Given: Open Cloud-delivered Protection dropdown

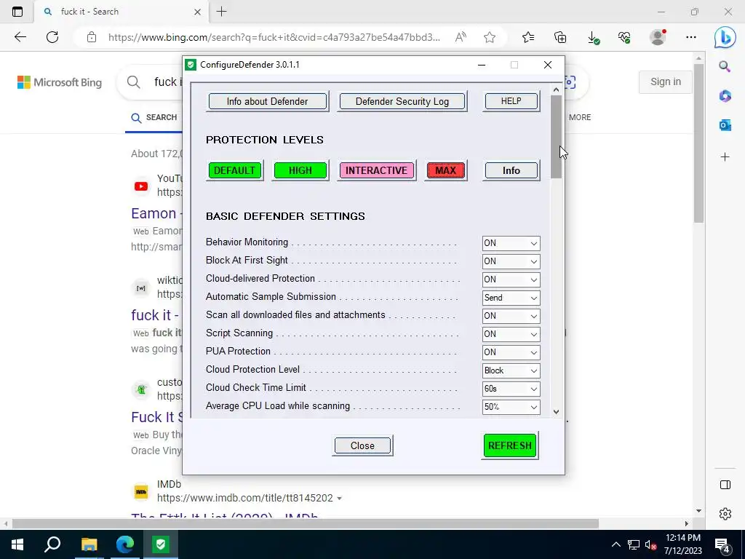Looking at the screenshot, I should click(x=511, y=279).
